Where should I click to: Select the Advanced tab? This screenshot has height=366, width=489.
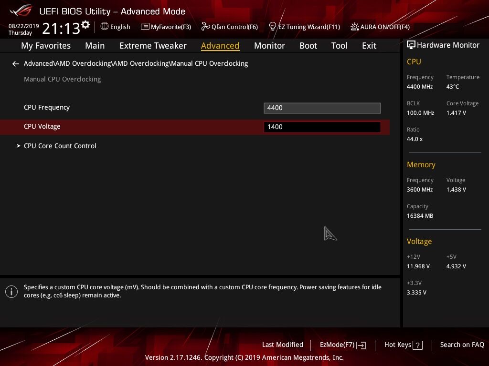pyautogui.click(x=220, y=46)
